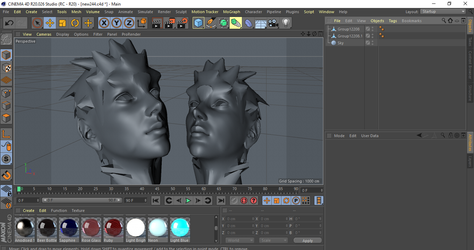This screenshot has width=474, height=250.
Task: Click the Apply button
Action: [x=307, y=241]
